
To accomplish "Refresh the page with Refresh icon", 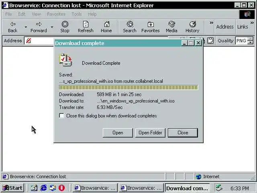I will tap(86, 24).
